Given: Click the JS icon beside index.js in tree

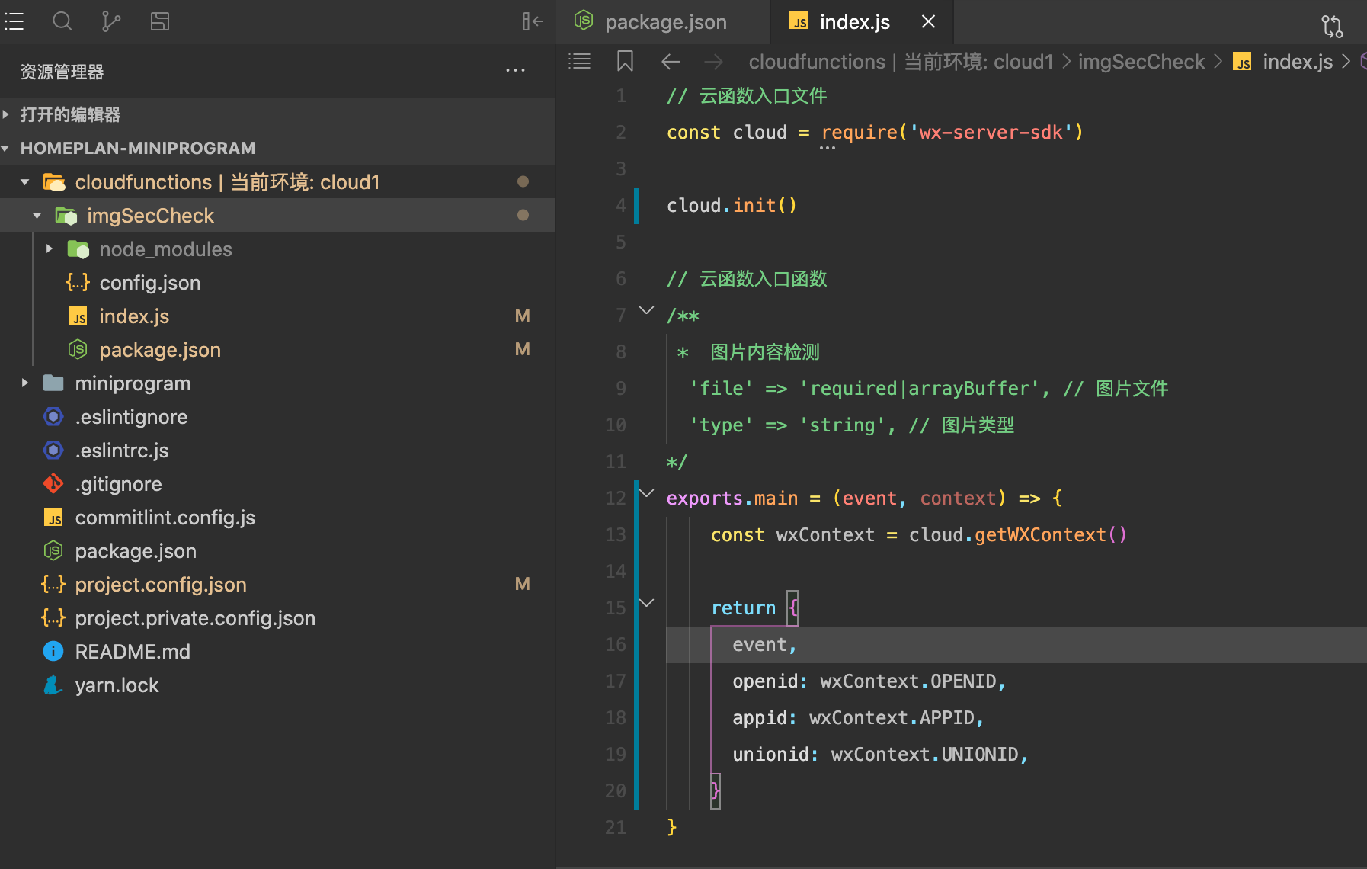Looking at the screenshot, I should click(78, 316).
